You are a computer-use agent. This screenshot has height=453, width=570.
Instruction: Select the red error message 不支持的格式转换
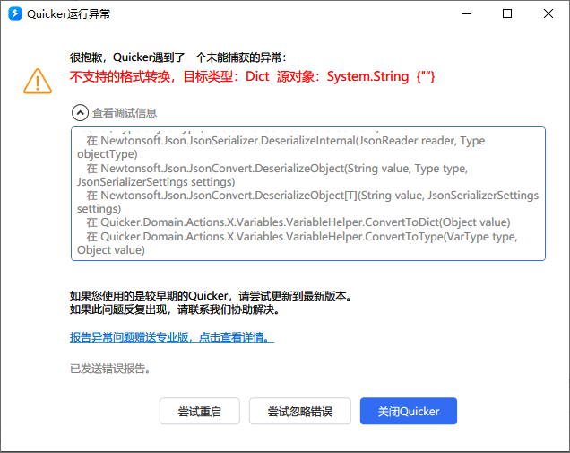[x=252, y=77]
